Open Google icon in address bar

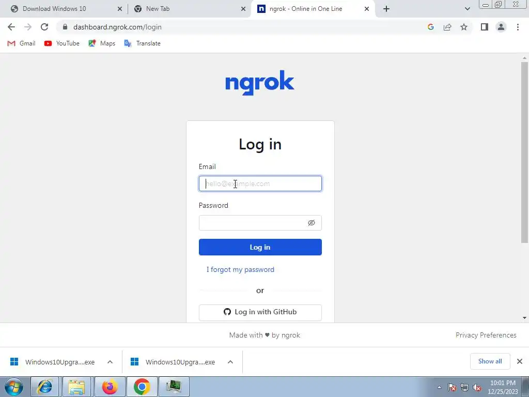click(x=430, y=27)
